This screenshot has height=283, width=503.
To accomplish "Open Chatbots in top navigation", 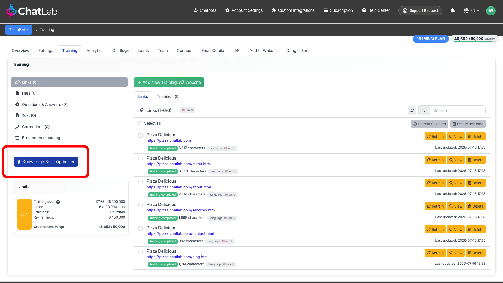I will pos(205,10).
